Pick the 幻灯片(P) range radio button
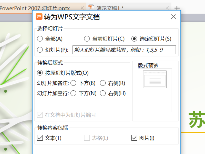This screenshot has width=205, height=154. 40,50
